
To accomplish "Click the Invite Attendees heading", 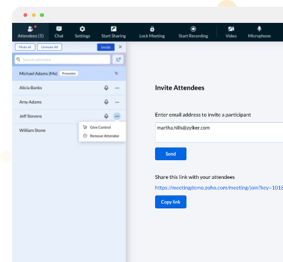I will [x=180, y=88].
